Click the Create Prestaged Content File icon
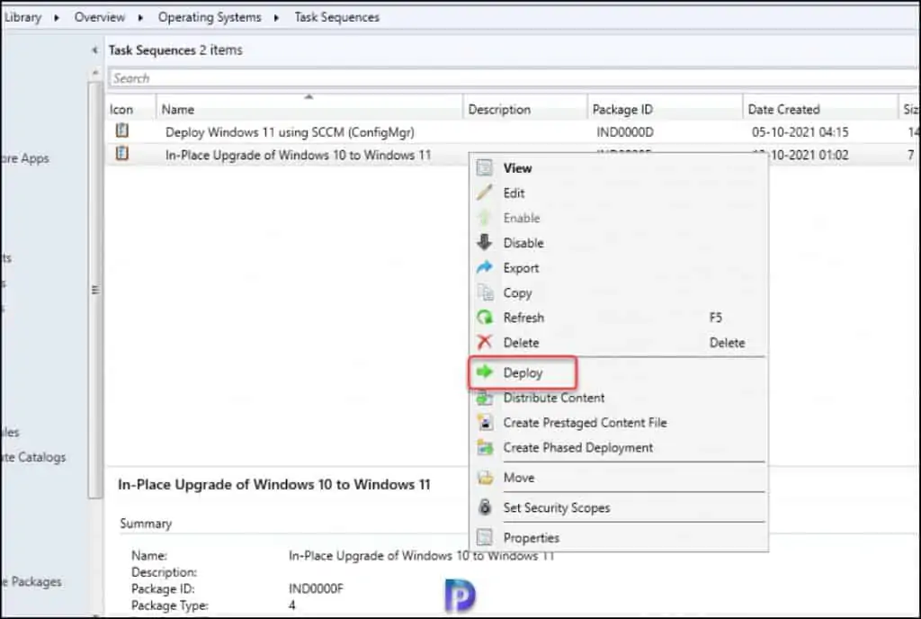 [x=485, y=422]
